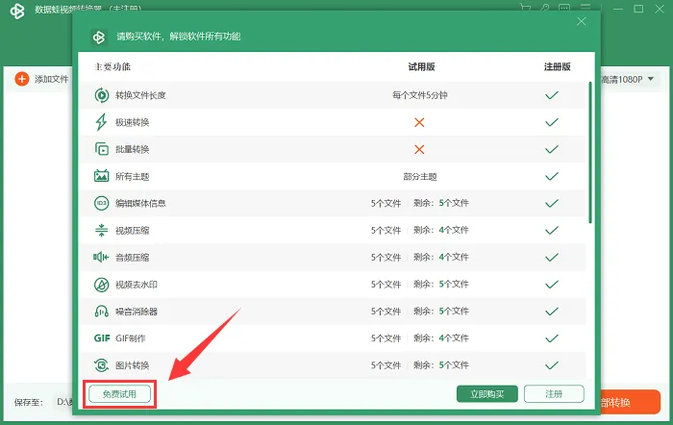Viewport: 673px width, 425px height.
Task: Click the checkmark in 噪音消除器 row
Action: (x=552, y=312)
